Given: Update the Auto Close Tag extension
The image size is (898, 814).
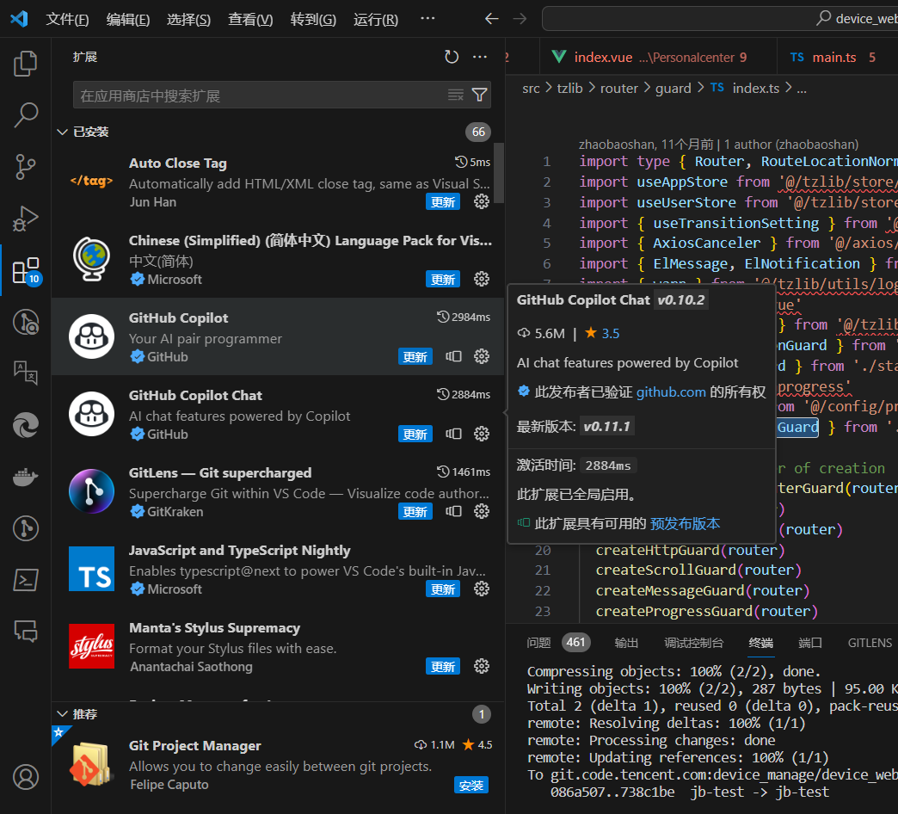Looking at the screenshot, I should 443,202.
